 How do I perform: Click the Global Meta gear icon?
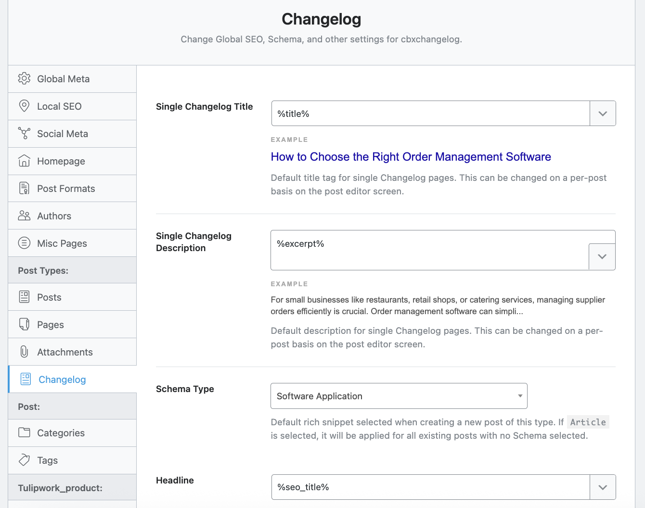(x=24, y=78)
